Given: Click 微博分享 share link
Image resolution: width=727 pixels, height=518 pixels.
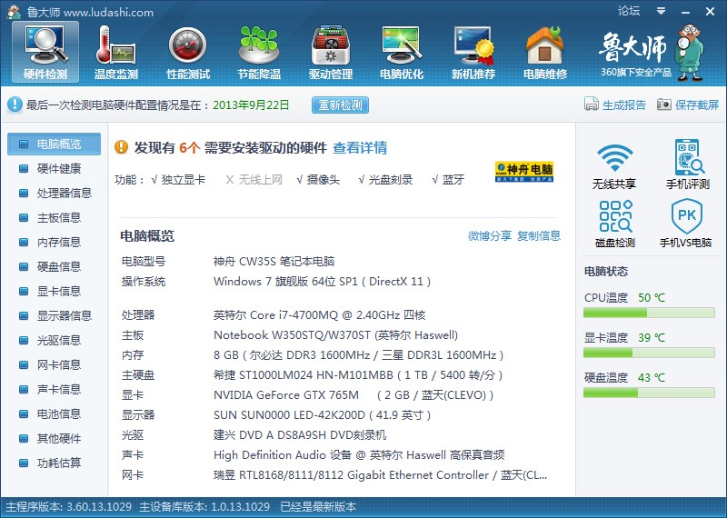Looking at the screenshot, I should 490,235.
